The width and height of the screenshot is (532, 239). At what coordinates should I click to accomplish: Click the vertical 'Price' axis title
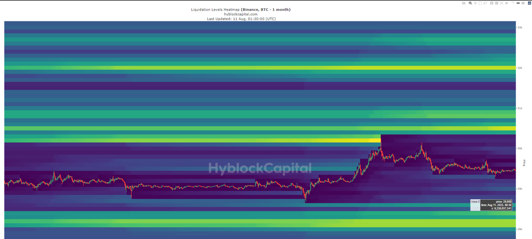[524, 162]
